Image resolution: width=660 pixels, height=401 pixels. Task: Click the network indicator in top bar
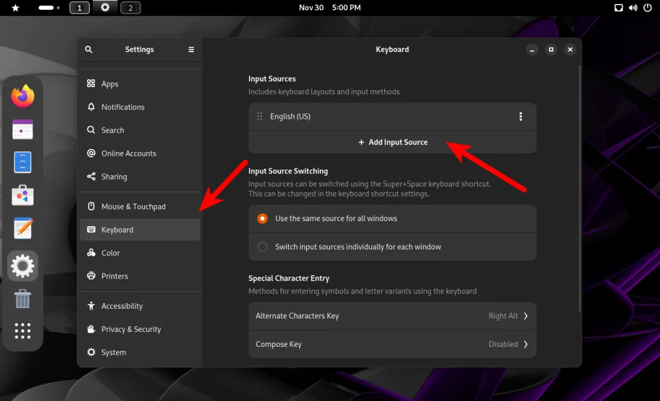(x=619, y=8)
